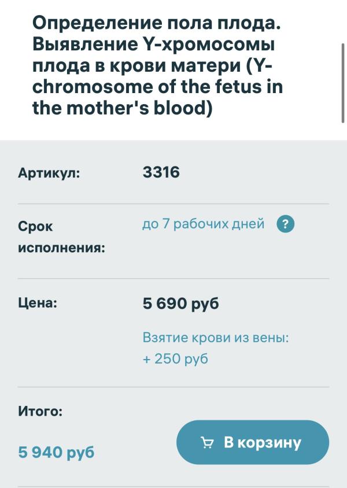This screenshot has width=347, height=488.
Task: Click the page scrollbar on right
Action: tap(343, 83)
